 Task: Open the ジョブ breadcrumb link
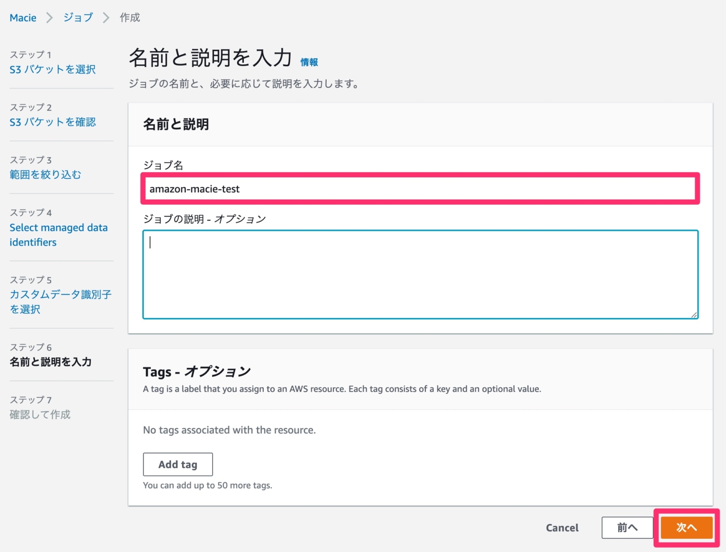pos(78,18)
